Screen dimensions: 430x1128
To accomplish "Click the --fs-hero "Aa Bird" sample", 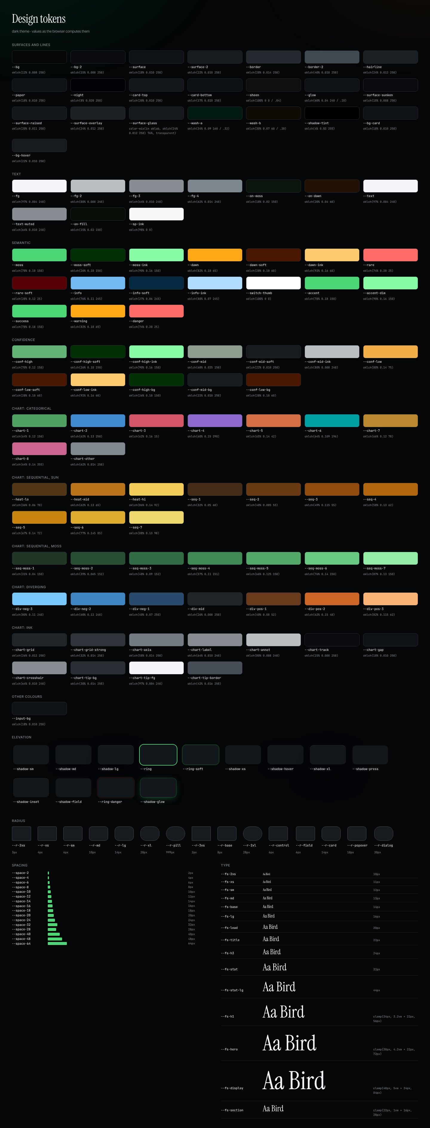I will pyautogui.click(x=289, y=1044).
